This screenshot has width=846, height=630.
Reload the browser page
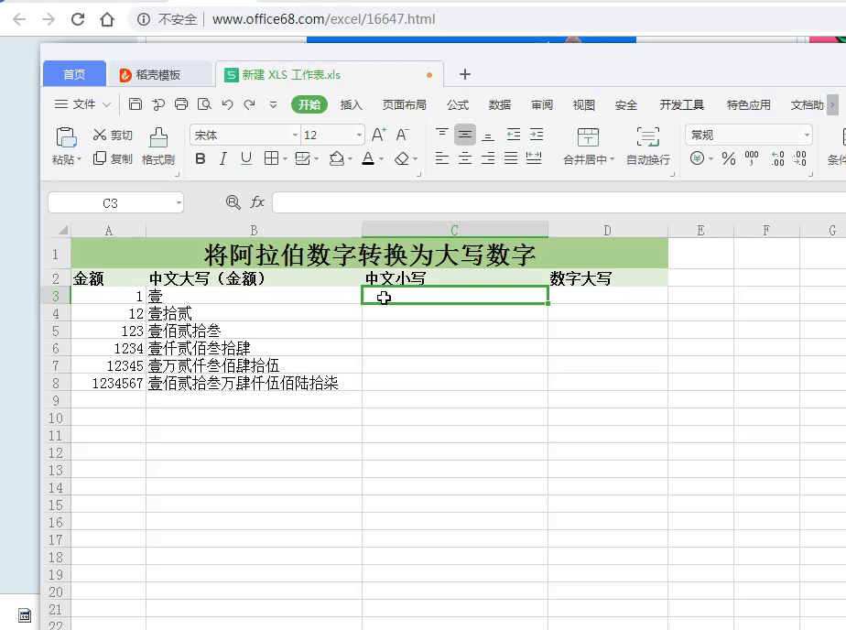coord(78,19)
